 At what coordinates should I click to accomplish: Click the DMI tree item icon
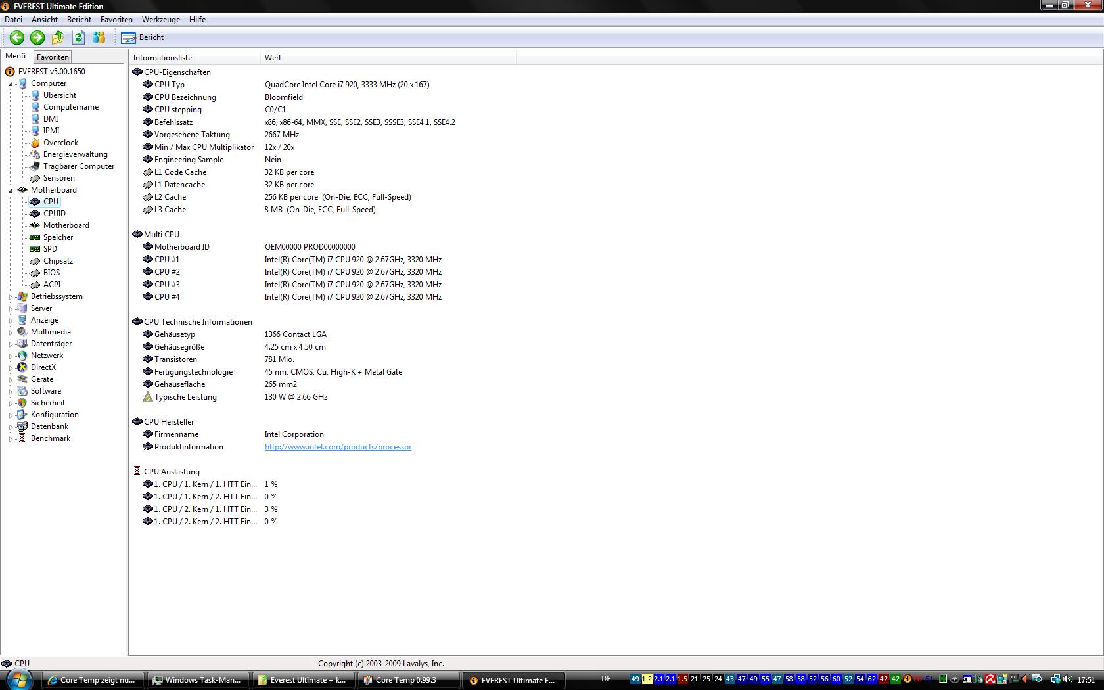click(35, 119)
